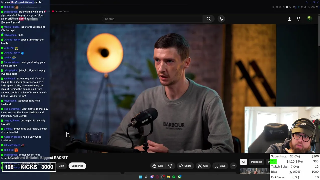
Task: Open the YouTube upload/create icon
Action: [x=289, y=19]
